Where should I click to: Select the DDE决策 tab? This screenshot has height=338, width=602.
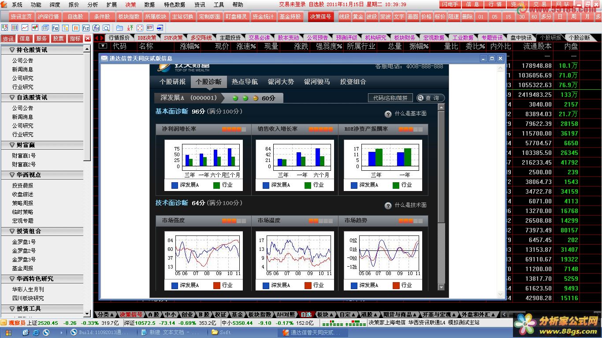146,38
